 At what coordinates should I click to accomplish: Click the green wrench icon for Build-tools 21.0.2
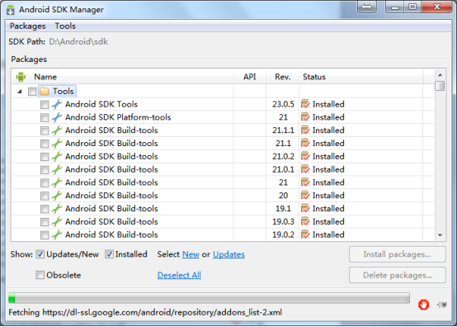coord(57,156)
